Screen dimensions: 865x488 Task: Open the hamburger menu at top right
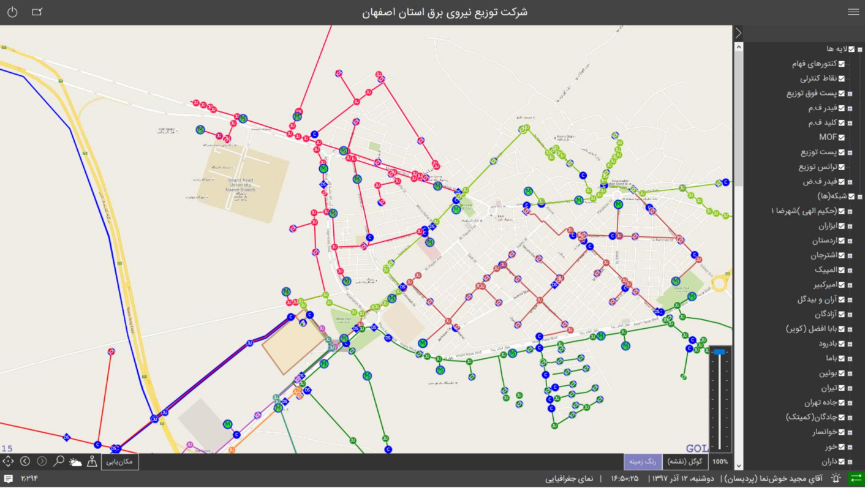click(853, 12)
